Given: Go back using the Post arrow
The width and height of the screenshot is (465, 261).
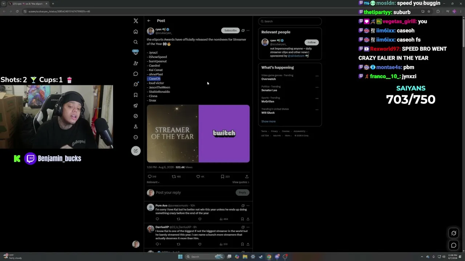Looking at the screenshot, I should [x=149, y=21].
